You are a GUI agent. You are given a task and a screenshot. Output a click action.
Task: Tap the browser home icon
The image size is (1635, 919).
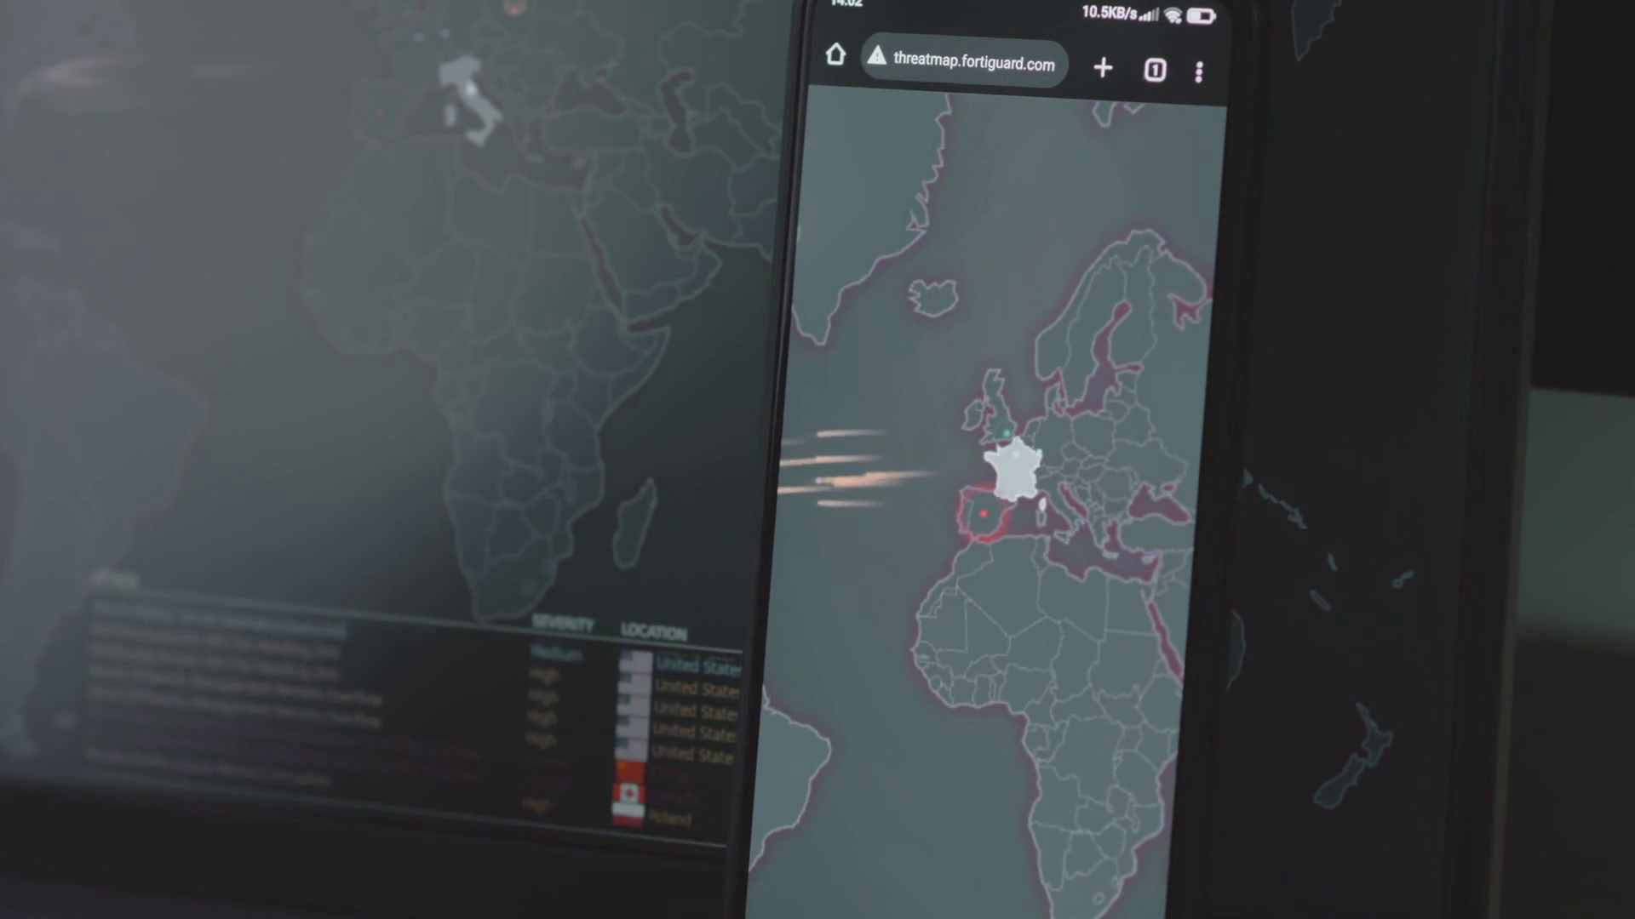point(835,55)
